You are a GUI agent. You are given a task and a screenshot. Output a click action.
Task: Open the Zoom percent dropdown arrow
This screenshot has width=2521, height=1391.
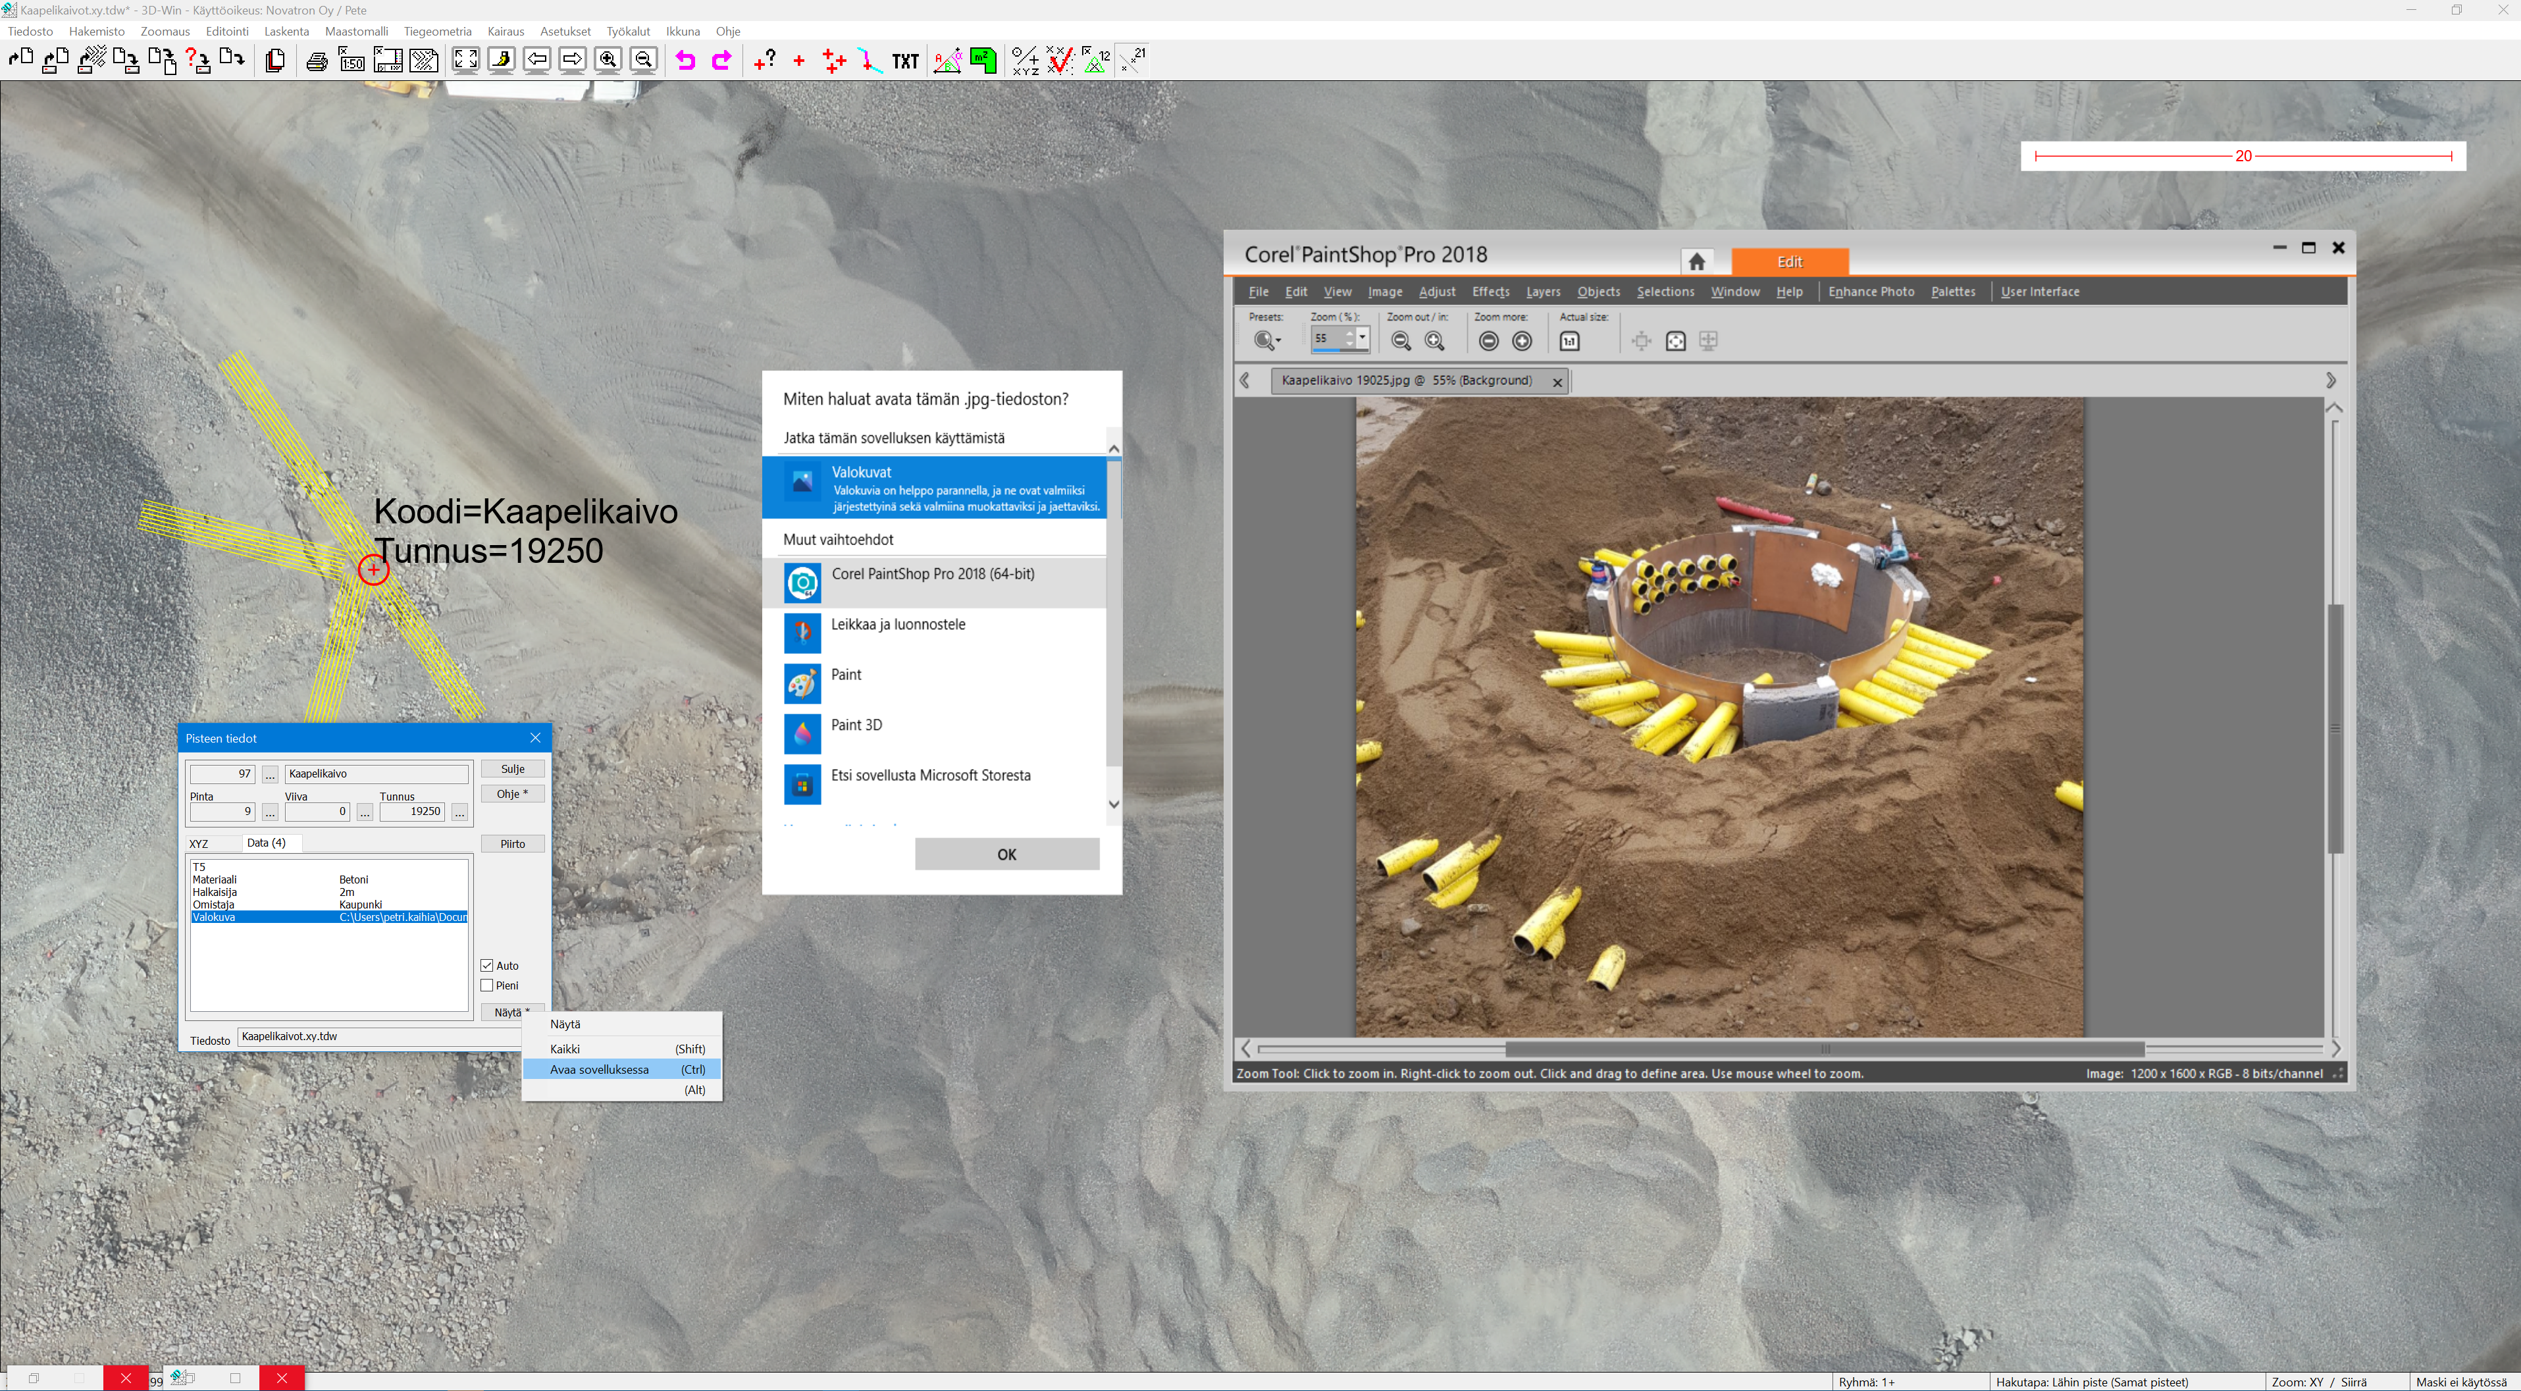point(1361,338)
